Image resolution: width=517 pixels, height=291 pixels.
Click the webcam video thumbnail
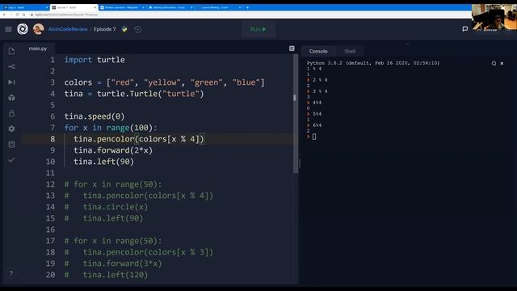(x=494, y=18)
